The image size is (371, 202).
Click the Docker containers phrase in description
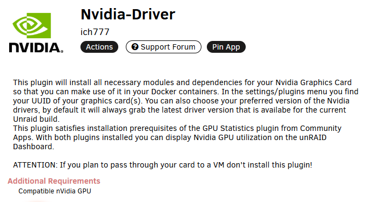coord(185,92)
